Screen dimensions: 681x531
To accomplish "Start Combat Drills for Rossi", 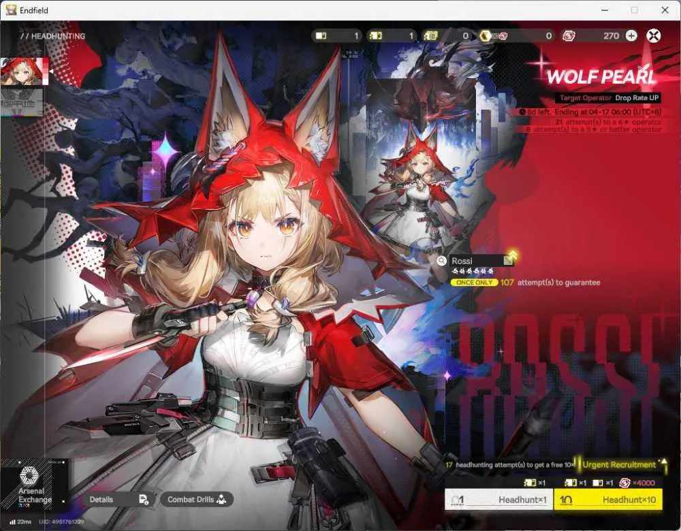I will (197, 499).
